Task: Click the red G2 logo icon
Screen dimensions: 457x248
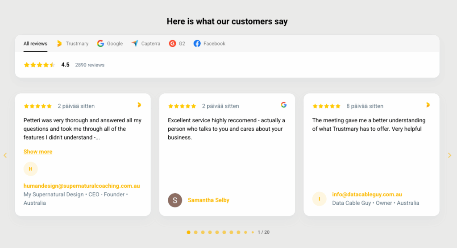Action: point(172,44)
